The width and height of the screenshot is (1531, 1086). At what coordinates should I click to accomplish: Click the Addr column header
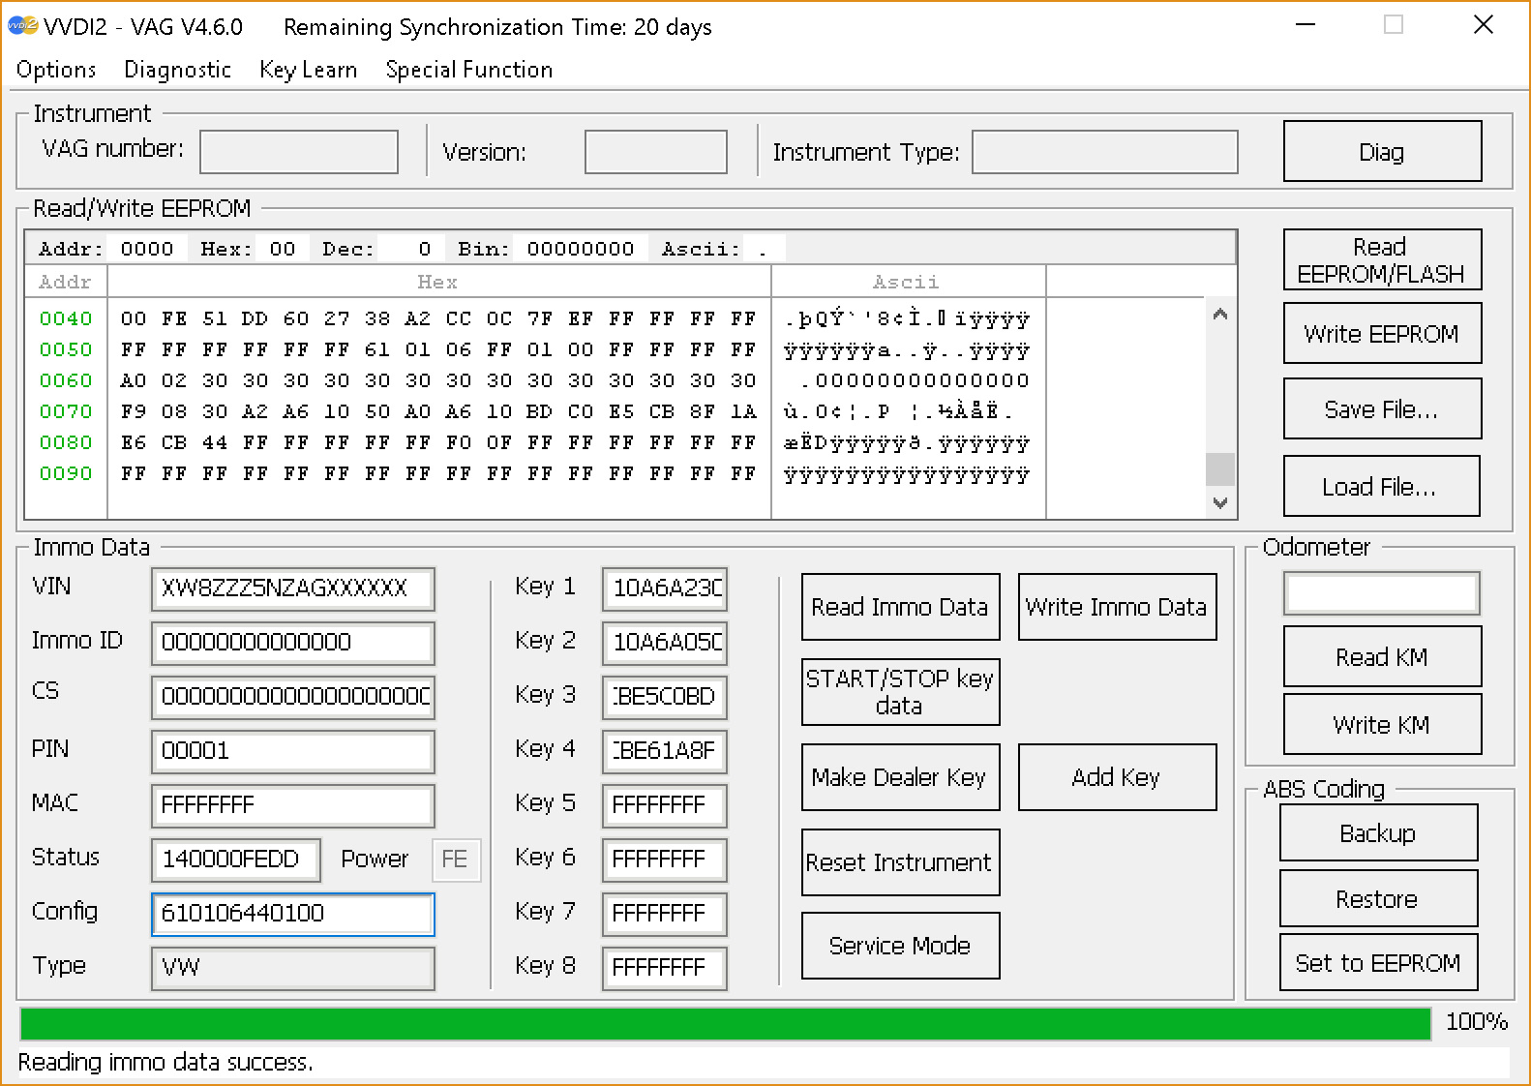tap(66, 282)
